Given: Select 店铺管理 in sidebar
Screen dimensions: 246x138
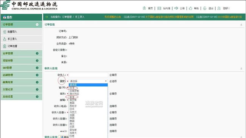Looking at the screenshot, I should pyautogui.click(x=22, y=75).
